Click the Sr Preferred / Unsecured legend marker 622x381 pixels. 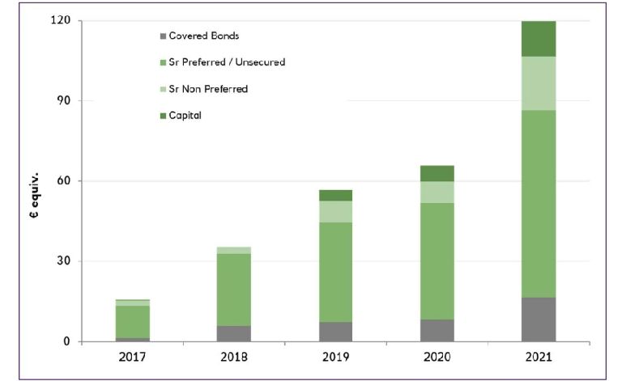tap(163, 62)
